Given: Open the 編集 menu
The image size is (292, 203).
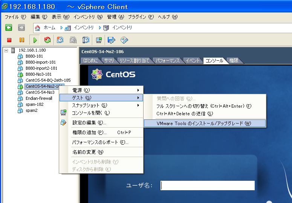Looking at the screenshot, I should [x=39, y=17].
